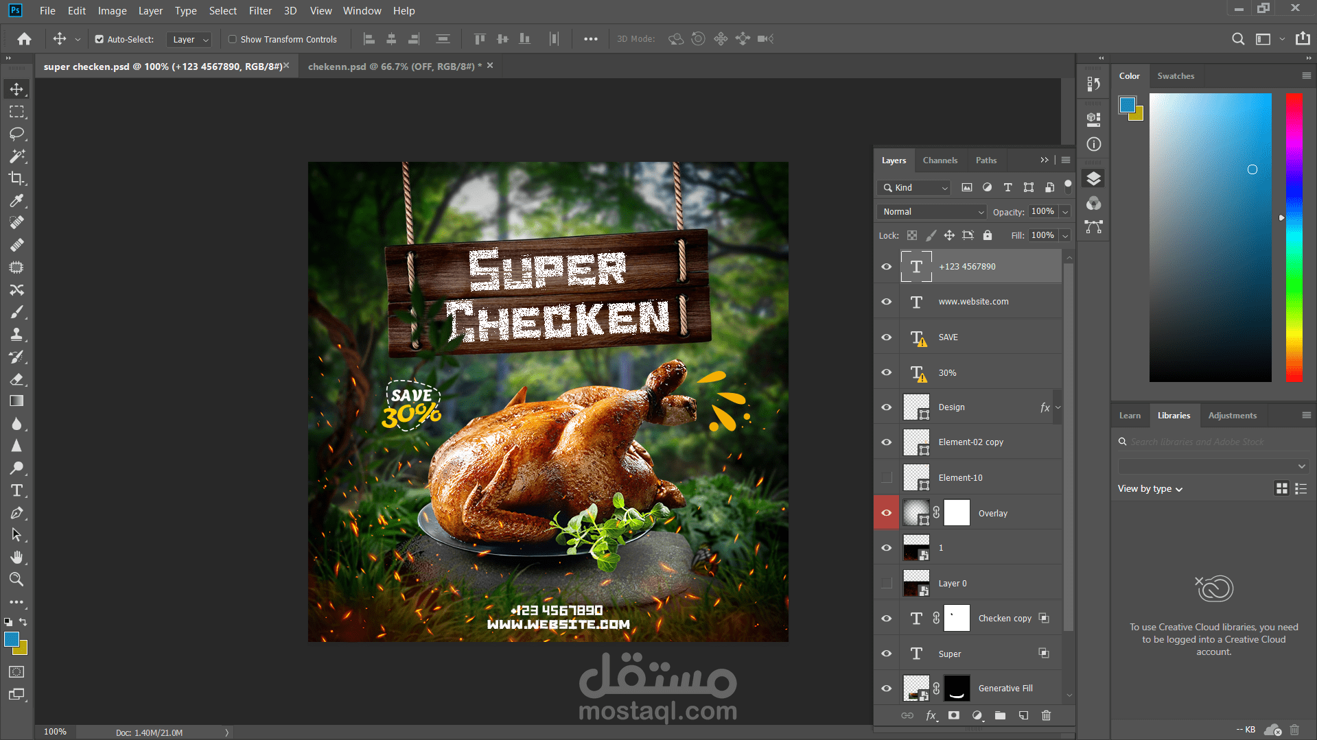Activate the Horizontal Type tool
Viewport: 1317px width, 740px height.
tap(16, 490)
